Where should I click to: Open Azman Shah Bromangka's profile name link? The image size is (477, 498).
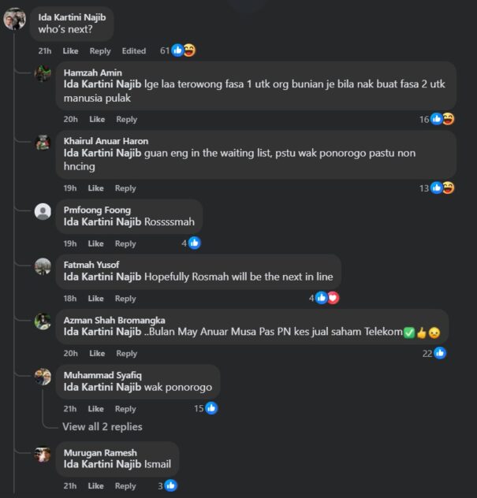pyautogui.click(x=114, y=320)
